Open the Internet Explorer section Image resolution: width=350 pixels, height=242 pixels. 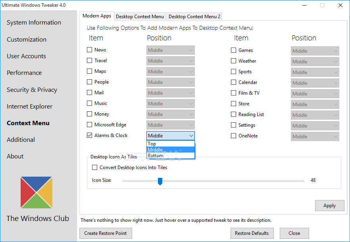pyautogui.click(x=29, y=107)
